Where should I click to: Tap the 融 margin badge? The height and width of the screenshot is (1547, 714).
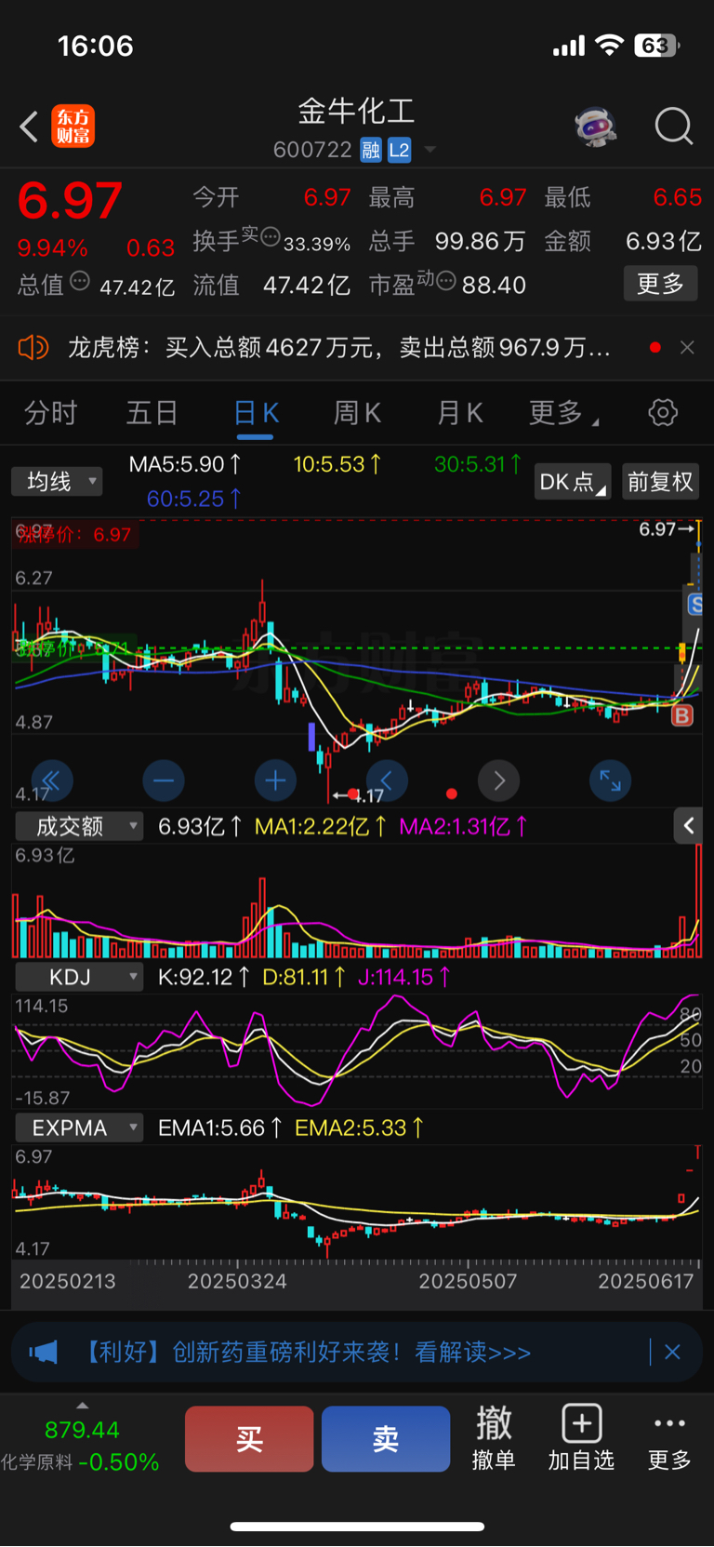[371, 150]
